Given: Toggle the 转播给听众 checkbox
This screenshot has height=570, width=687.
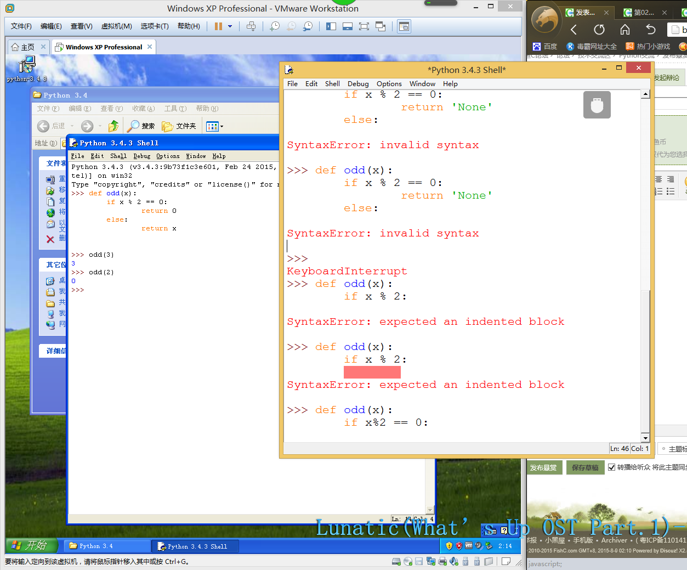Looking at the screenshot, I should click(611, 467).
